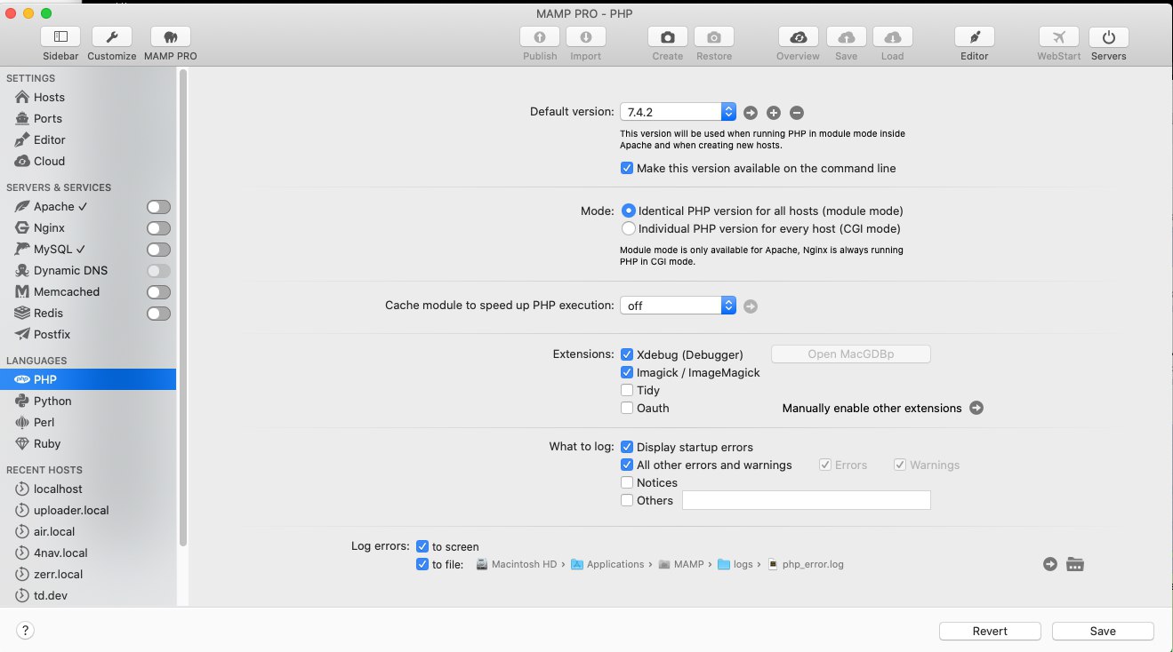Enable Tidy extension checkbox
This screenshot has height=652, width=1173.
tap(627, 390)
